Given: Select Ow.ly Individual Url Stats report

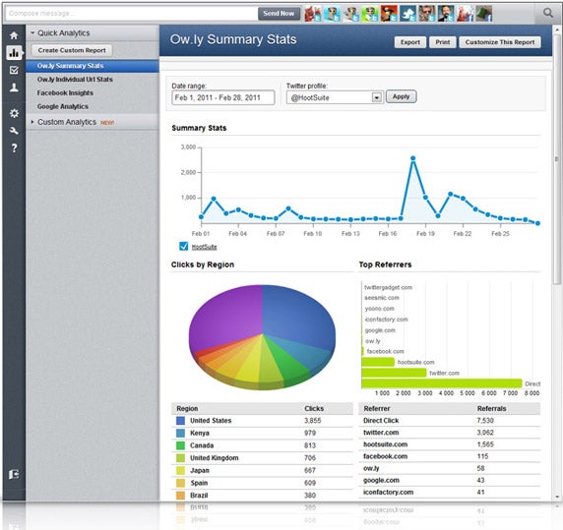Looking at the screenshot, I should pos(75,80).
